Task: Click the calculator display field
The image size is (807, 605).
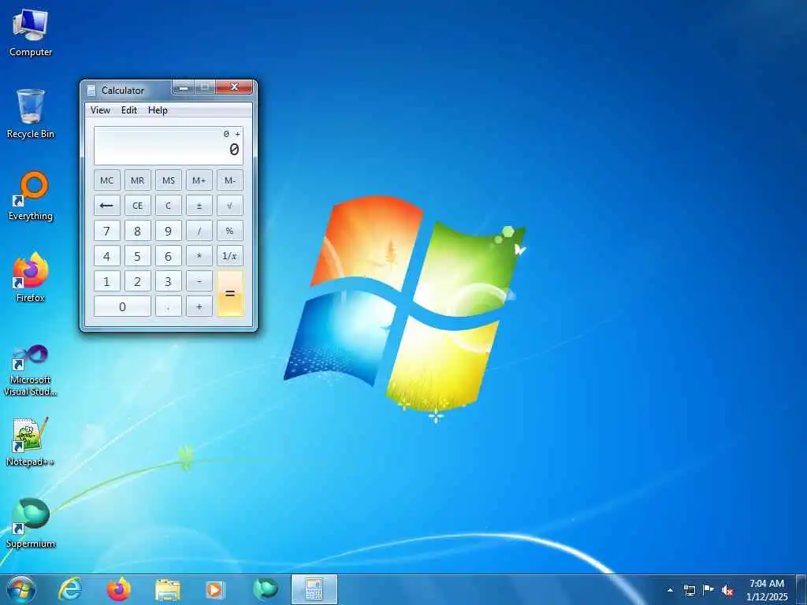Action: pyautogui.click(x=169, y=145)
